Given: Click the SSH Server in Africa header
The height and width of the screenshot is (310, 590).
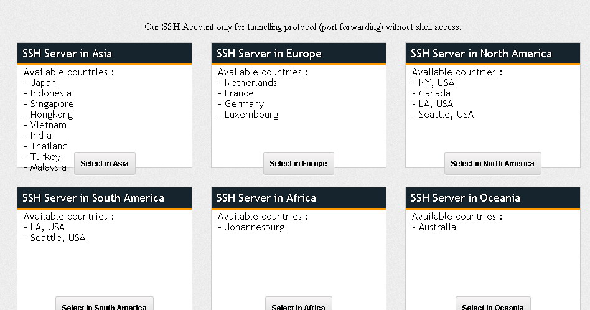Looking at the screenshot, I should click(x=299, y=198).
